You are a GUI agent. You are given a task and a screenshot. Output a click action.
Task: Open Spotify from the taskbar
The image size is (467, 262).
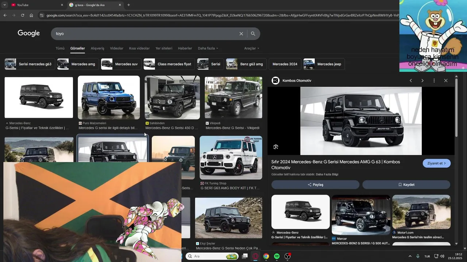tap(277, 256)
